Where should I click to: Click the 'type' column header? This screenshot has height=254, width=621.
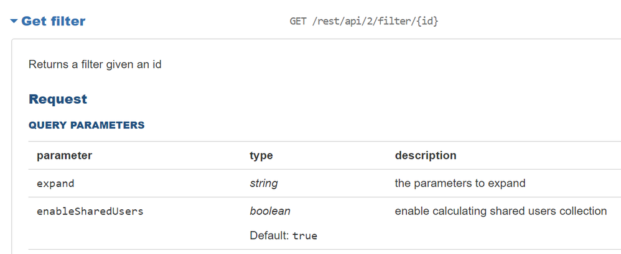261,156
